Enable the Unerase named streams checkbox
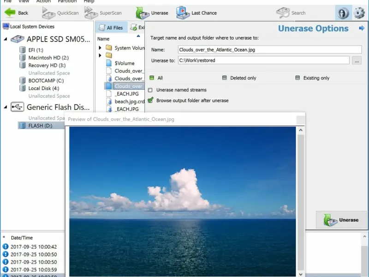This screenshot has height=277, width=369. 150,90
